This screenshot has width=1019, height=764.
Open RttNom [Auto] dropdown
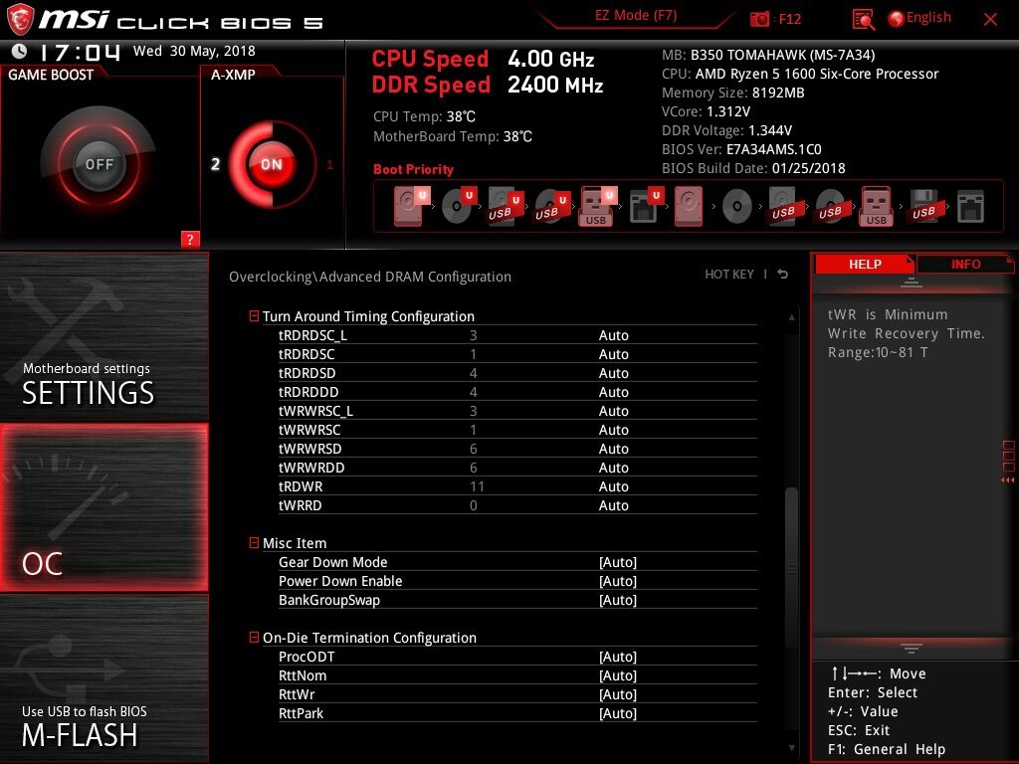617,675
